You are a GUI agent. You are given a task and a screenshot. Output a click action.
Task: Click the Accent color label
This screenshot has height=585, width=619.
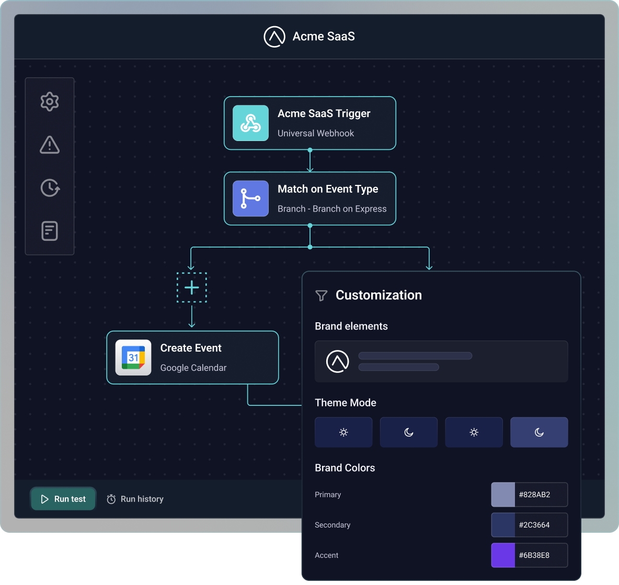coord(326,555)
